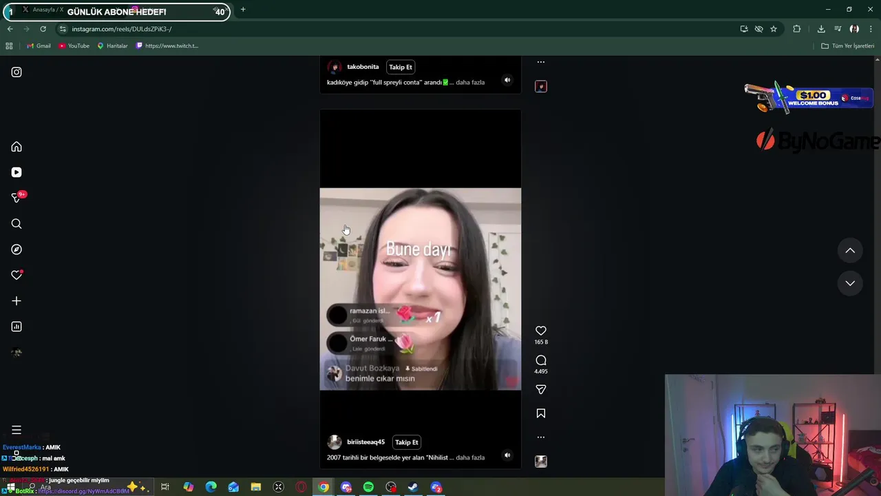Share the reel with paper plane icon
This screenshot has height=496, width=881.
[541, 389]
